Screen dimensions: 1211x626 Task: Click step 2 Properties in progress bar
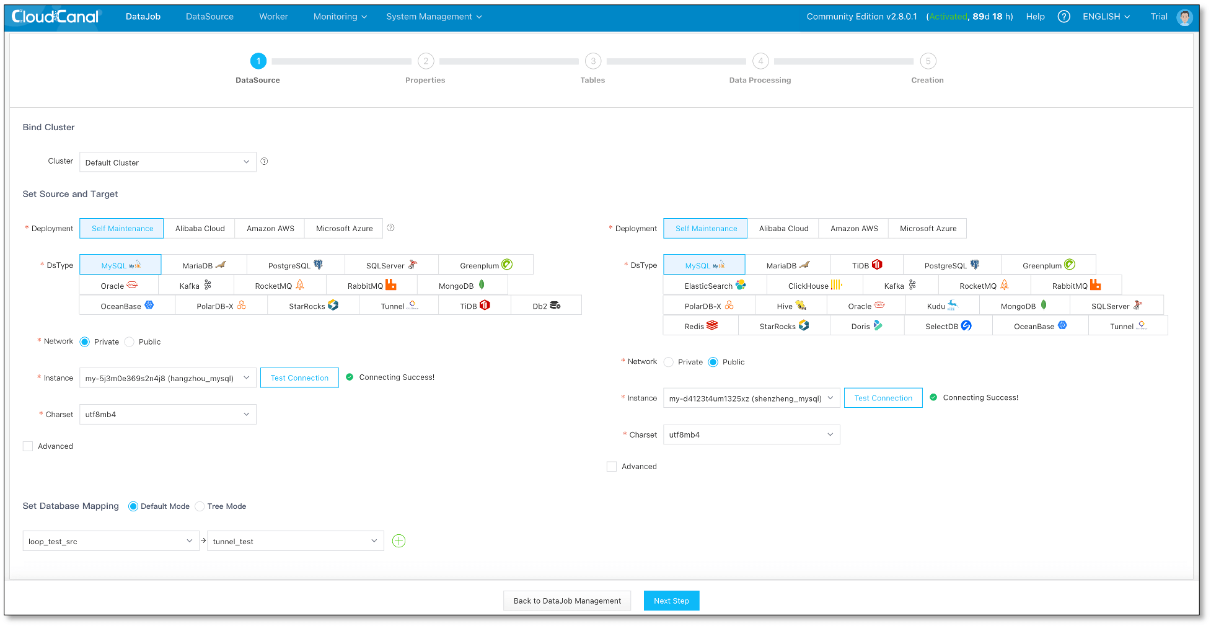coord(425,61)
